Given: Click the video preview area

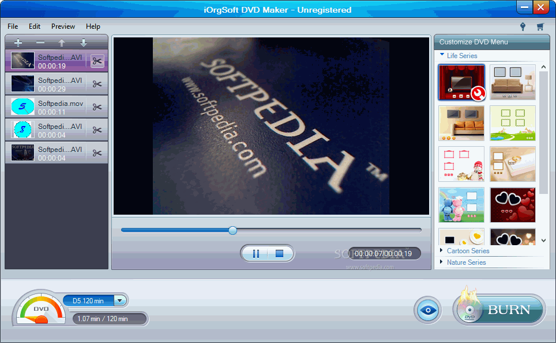Looking at the screenshot, I should pos(271,126).
